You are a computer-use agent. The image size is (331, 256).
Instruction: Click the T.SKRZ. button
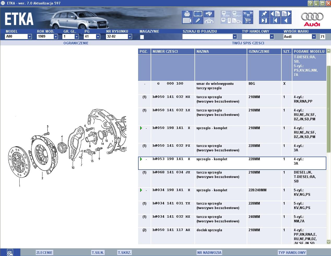[x=125, y=253]
